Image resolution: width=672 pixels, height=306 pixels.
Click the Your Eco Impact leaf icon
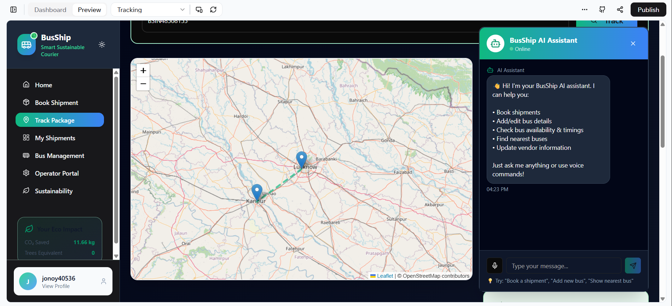click(29, 229)
